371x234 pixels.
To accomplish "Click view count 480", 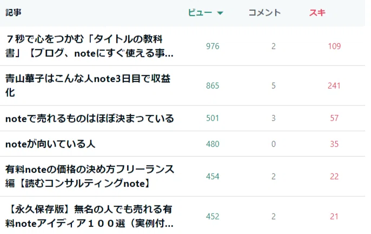I will click(213, 144).
